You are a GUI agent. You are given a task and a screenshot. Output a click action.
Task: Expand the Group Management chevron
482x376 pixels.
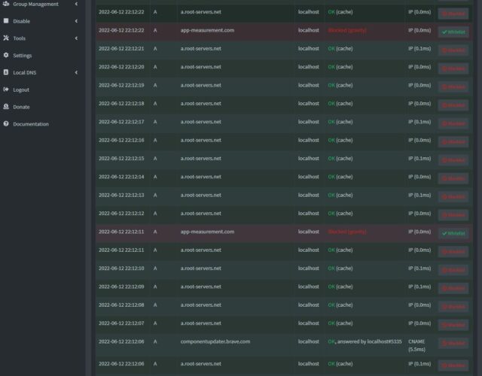tap(76, 4)
